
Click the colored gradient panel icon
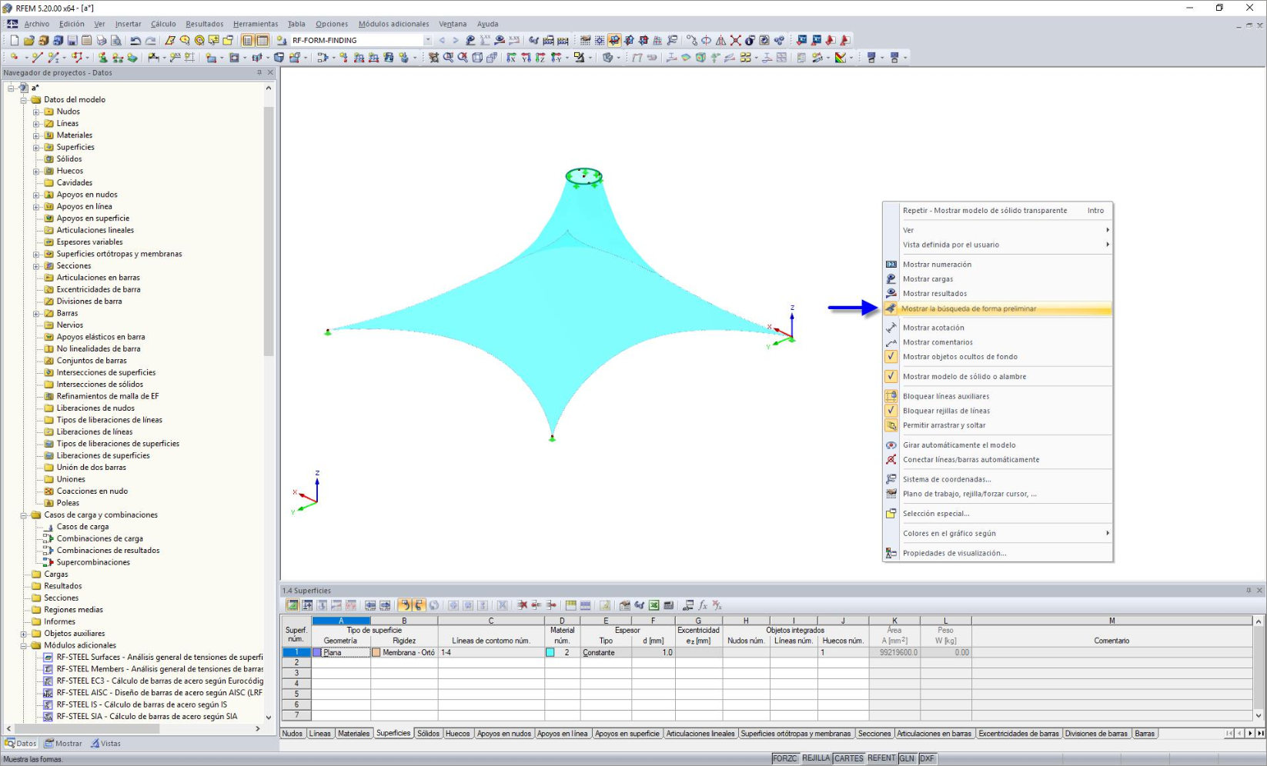tap(841, 57)
